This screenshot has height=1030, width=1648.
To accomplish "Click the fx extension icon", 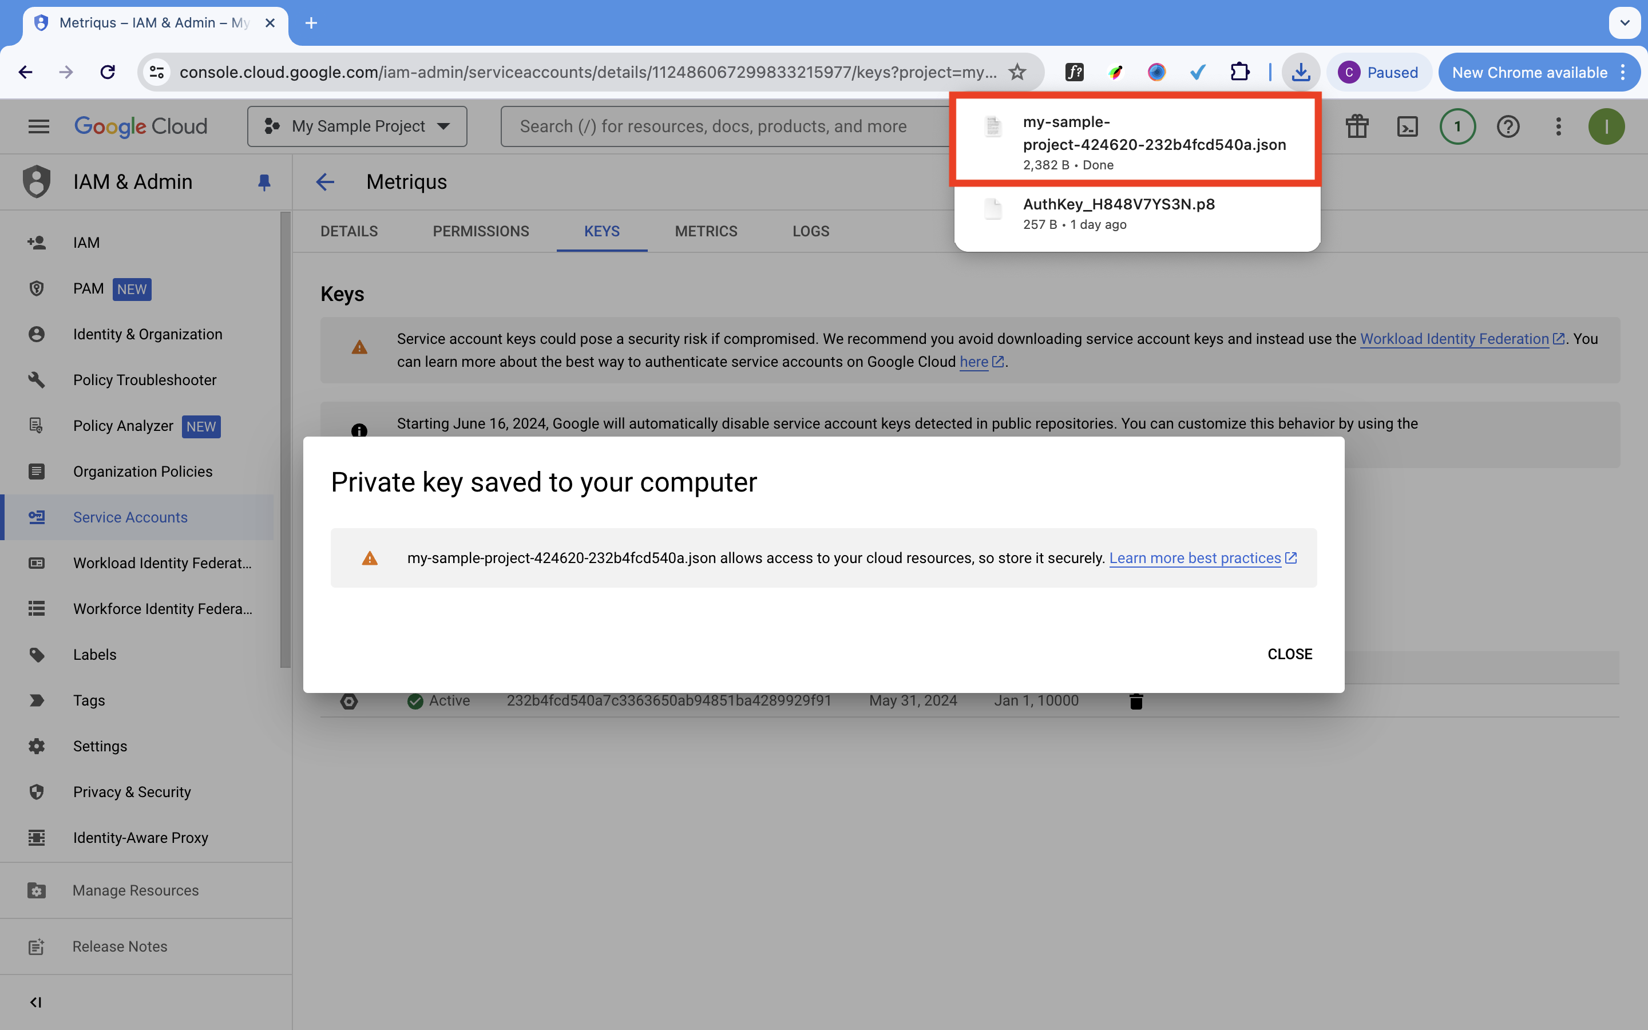I will (x=1075, y=72).
